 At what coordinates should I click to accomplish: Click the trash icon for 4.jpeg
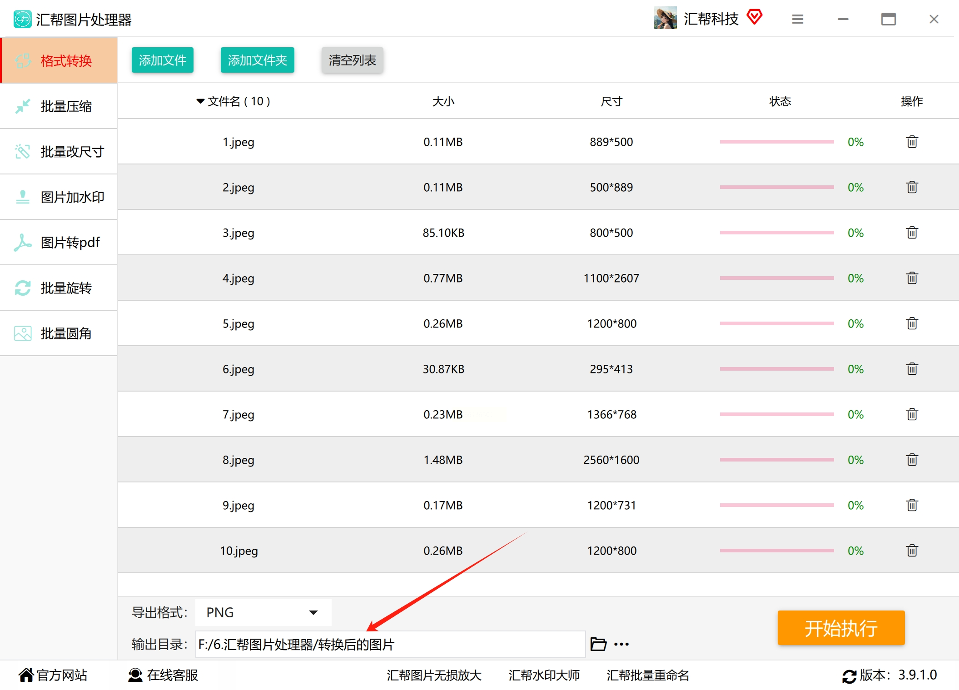coord(912,278)
